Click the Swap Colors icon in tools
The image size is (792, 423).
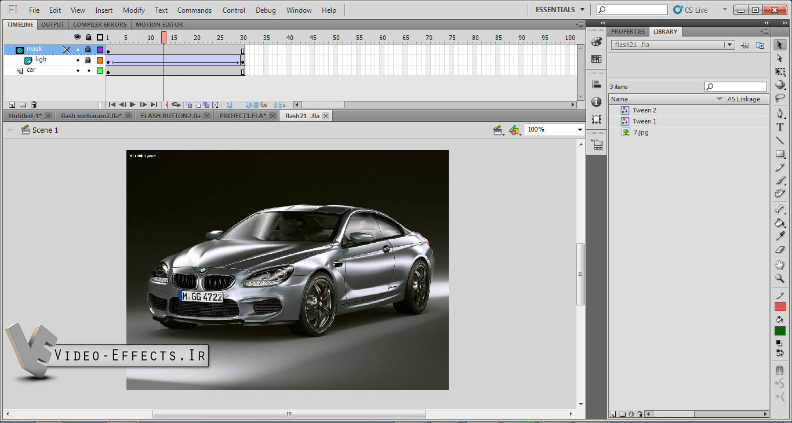[780, 352]
